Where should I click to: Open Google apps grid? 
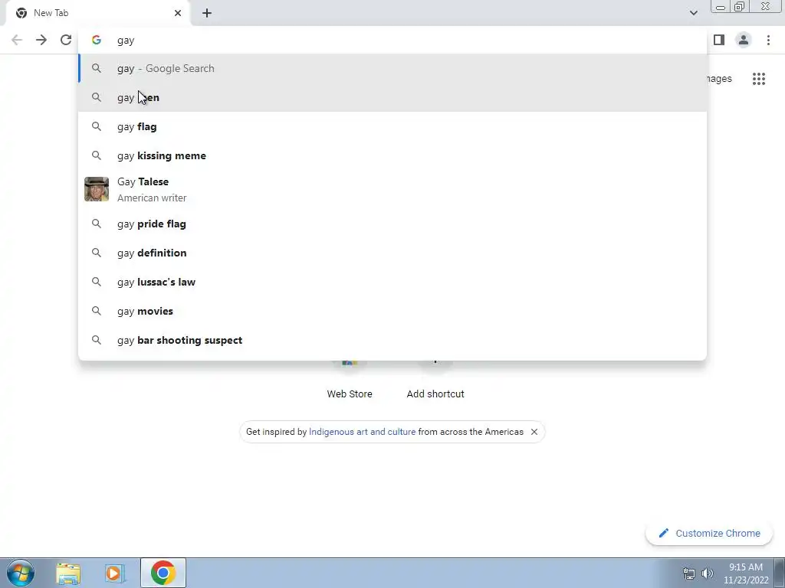pos(759,79)
